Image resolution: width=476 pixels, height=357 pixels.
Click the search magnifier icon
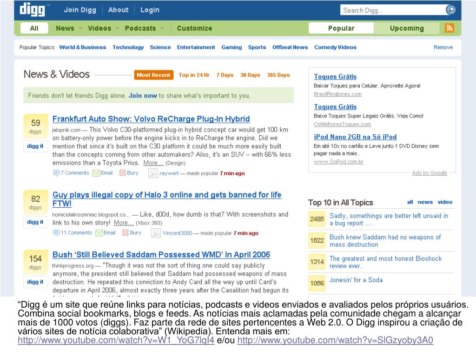(x=450, y=10)
